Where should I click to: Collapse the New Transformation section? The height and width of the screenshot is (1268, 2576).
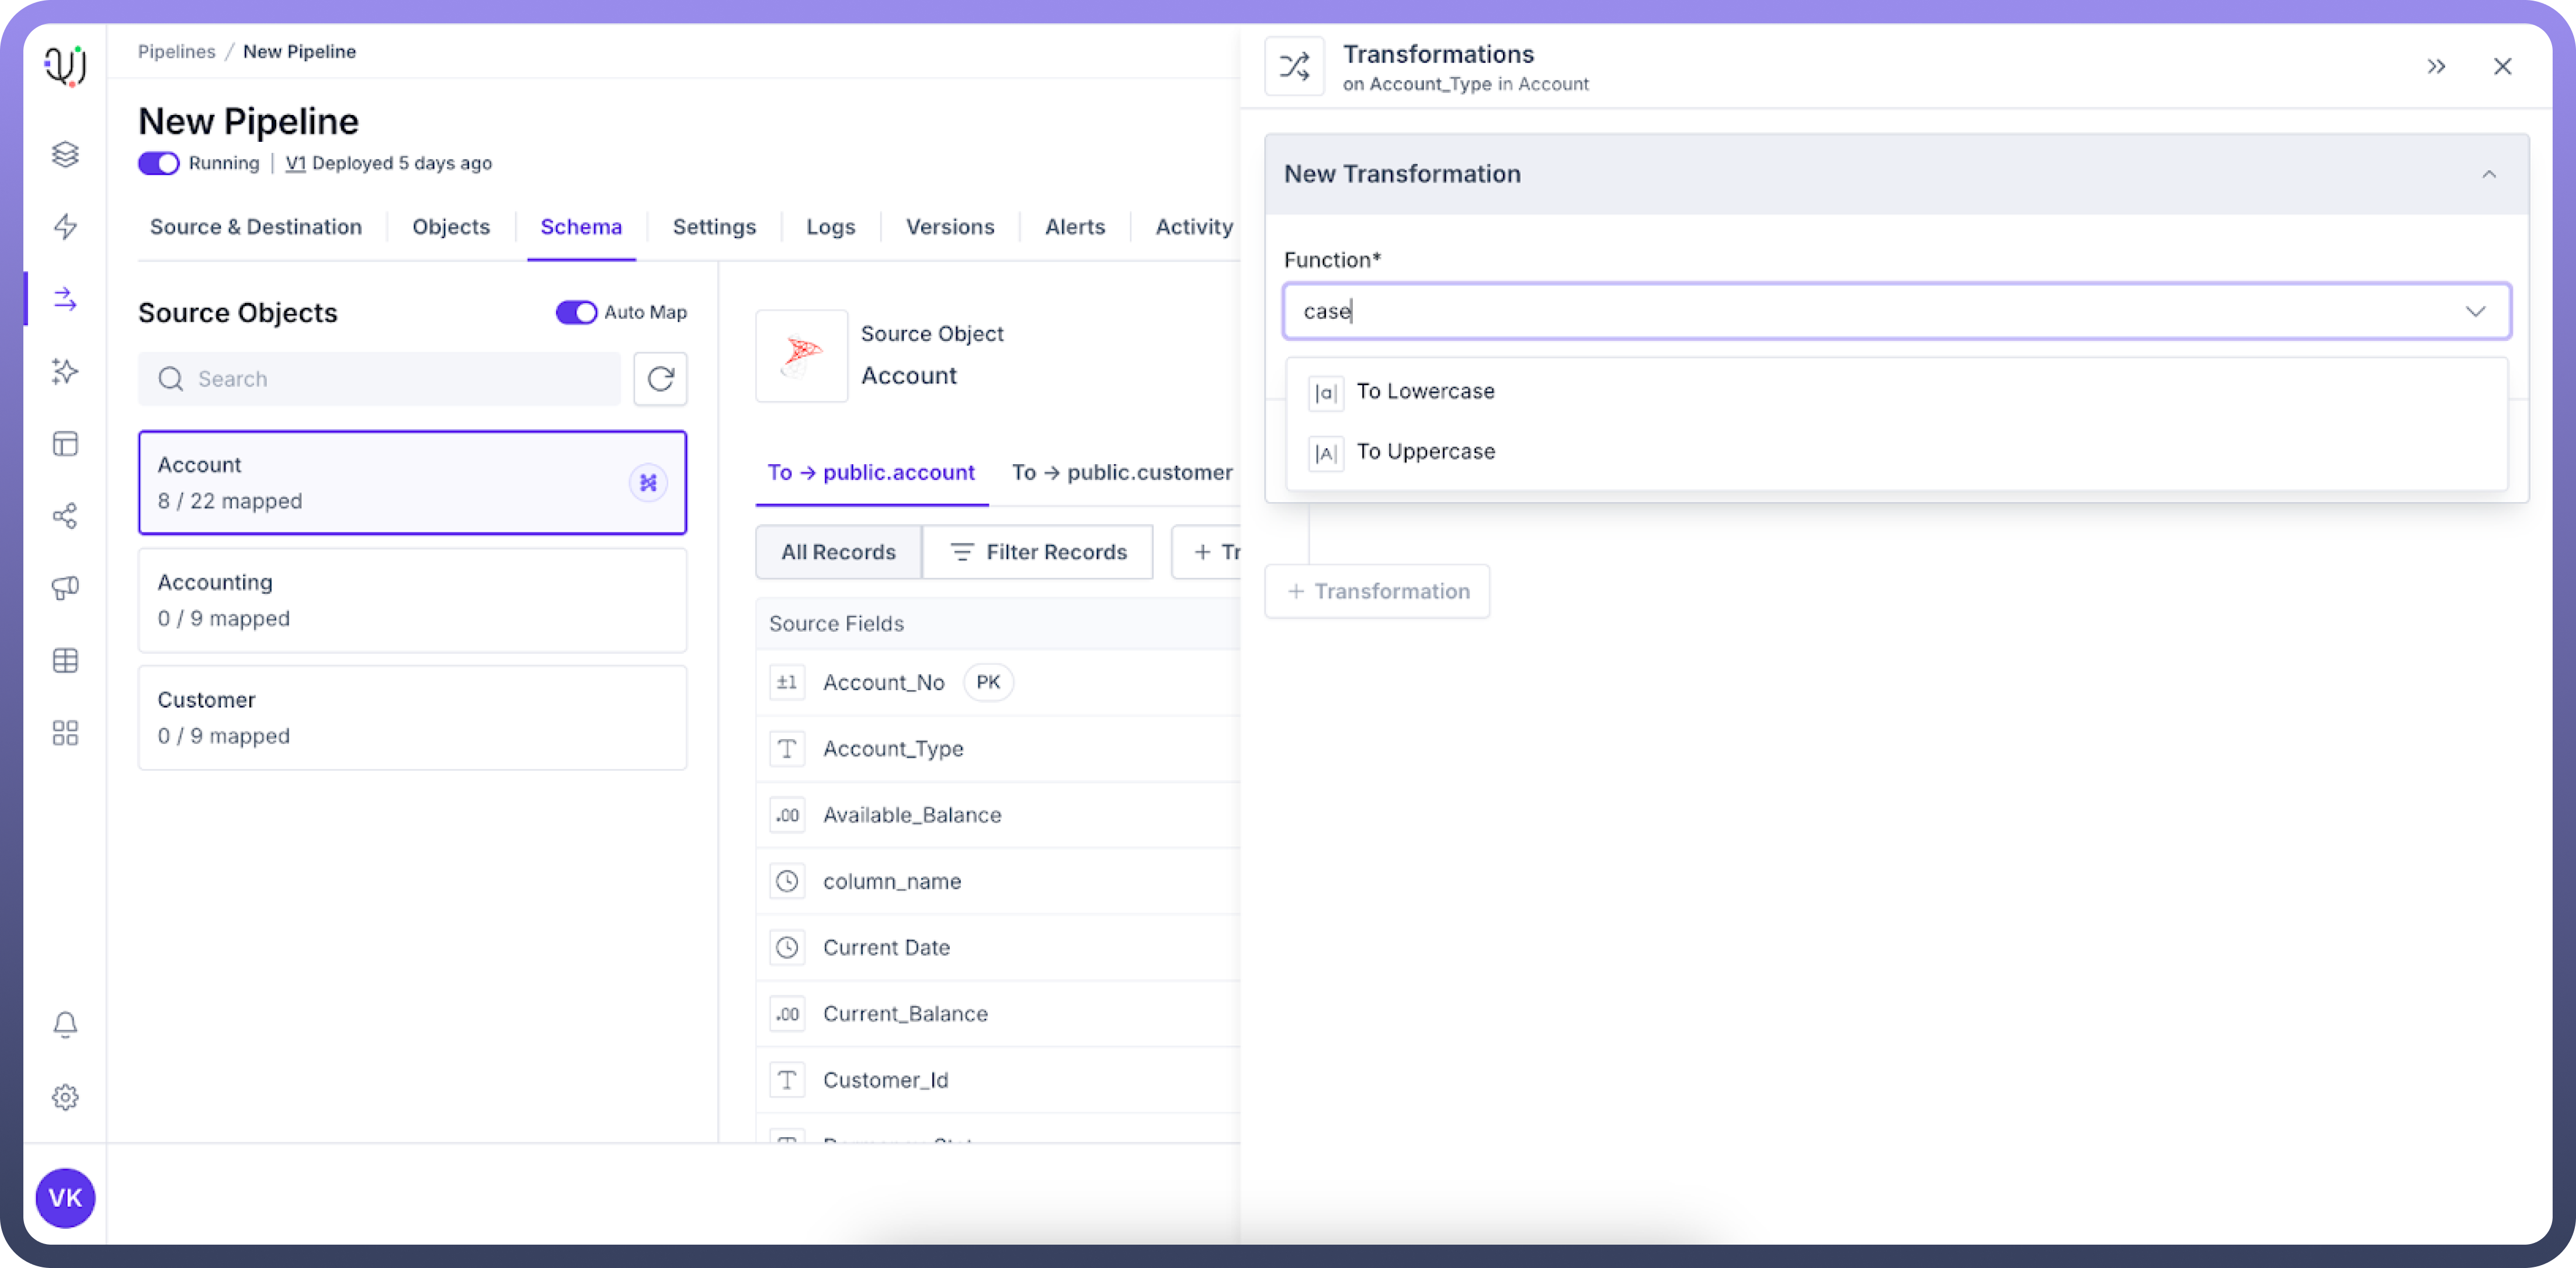pyautogui.click(x=2489, y=175)
